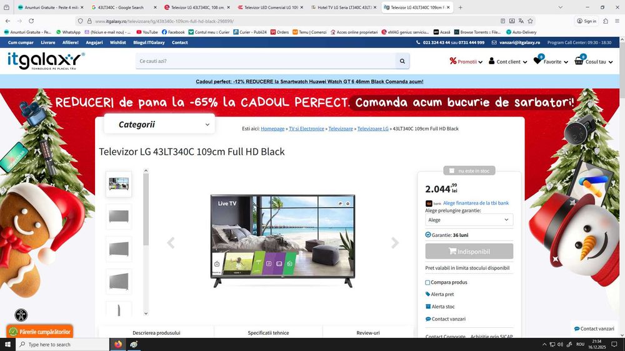
Task: Click the Huawei Watch GT 6 promo link
Action: pyautogui.click(x=309, y=82)
